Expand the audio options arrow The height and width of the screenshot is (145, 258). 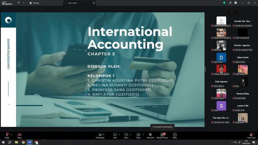[11, 135]
